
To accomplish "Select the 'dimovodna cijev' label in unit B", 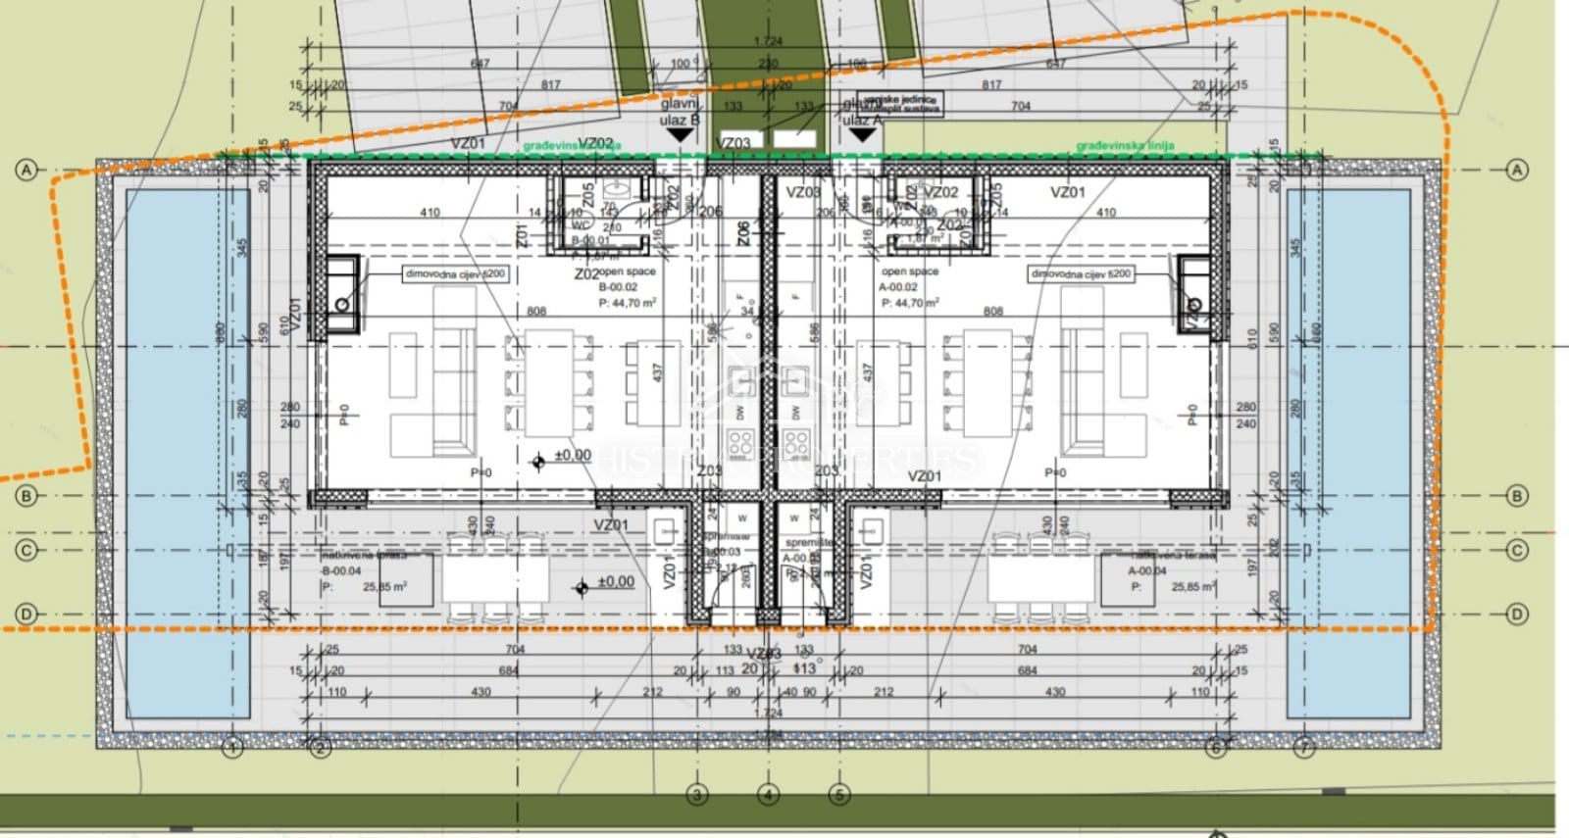I will point(455,274).
